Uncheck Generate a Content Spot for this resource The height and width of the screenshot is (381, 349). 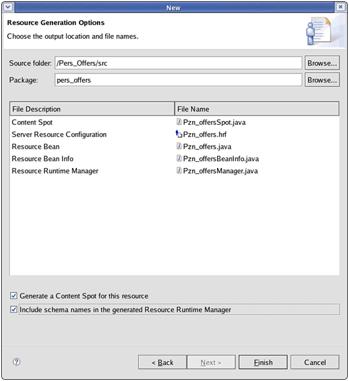pos(14,295)
